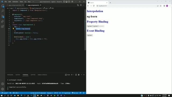Viewport: 172px width, 97px height.
Task: Open the Chrome three-dot menu
Action: pyautogui.click(x=170, y=6)
